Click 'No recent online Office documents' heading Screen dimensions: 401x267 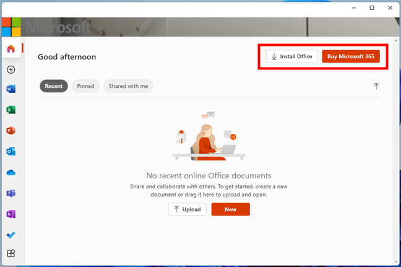pyautogui.click(x=209, y=175)
